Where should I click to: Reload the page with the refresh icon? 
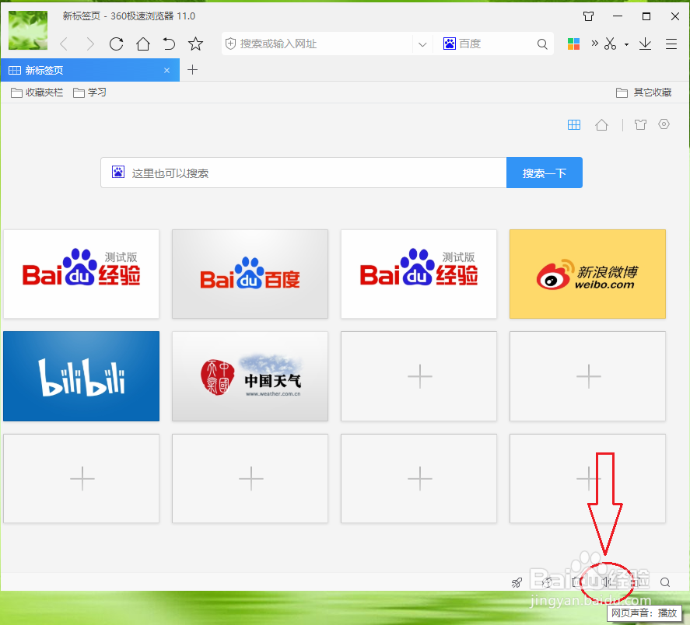[116, 44]
